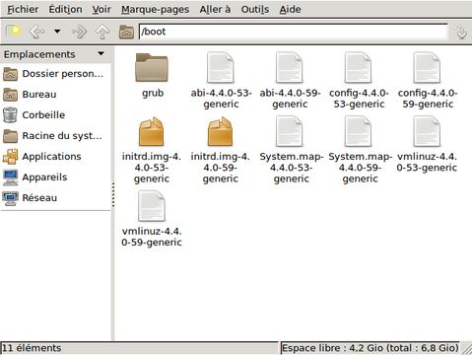Open Appareils computer icon in sidebar

coord(10,177)
